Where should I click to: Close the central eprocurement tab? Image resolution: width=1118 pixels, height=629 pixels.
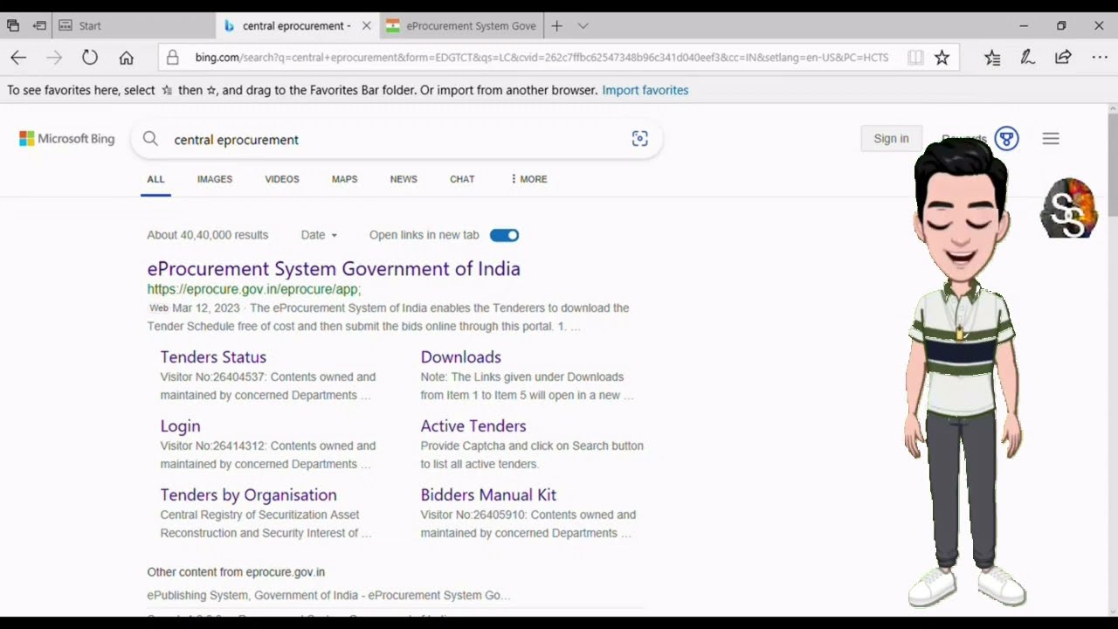(366, 25)
